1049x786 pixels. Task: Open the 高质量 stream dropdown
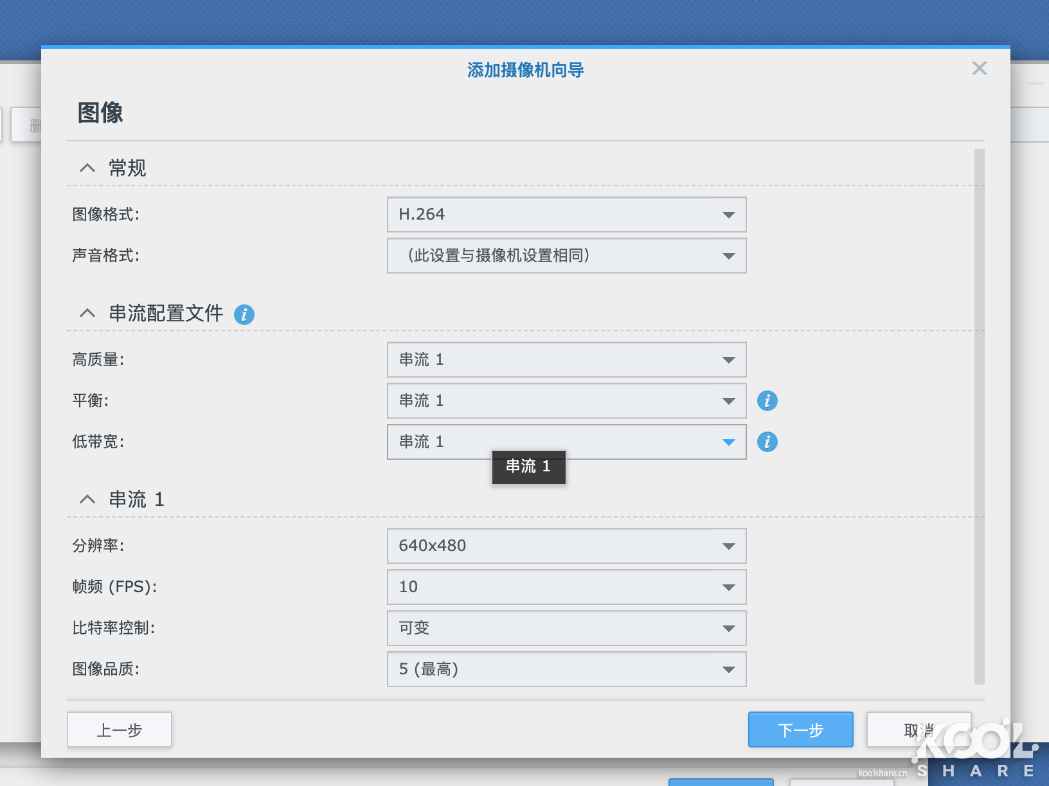click(x=566, y=360)
